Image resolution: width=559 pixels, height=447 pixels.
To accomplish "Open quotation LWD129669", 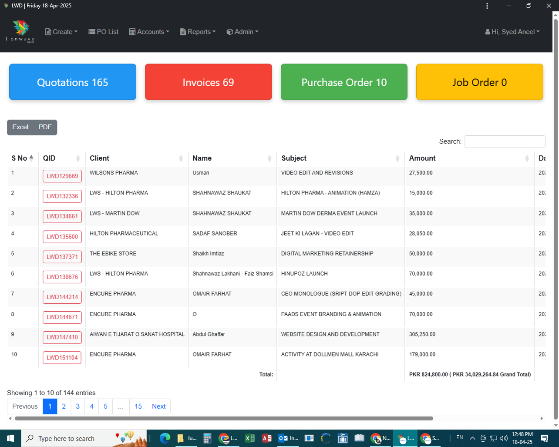I will click(62, 176).
